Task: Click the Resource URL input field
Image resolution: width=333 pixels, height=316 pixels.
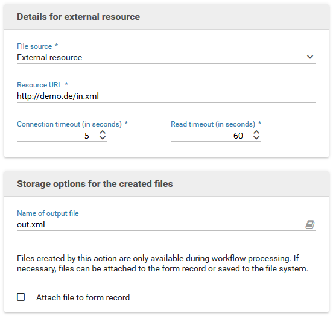Action: coord(166,96)
